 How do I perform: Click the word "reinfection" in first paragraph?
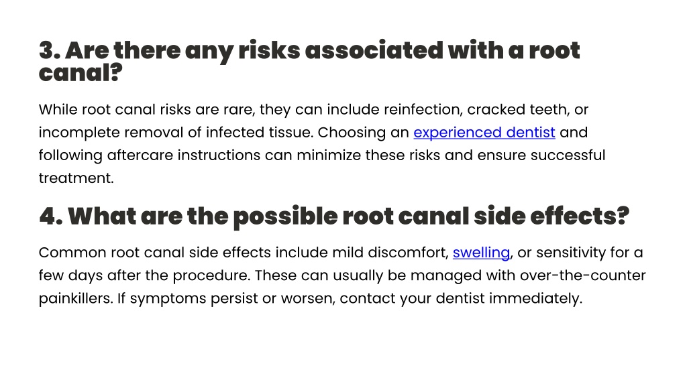coord(423,109)
